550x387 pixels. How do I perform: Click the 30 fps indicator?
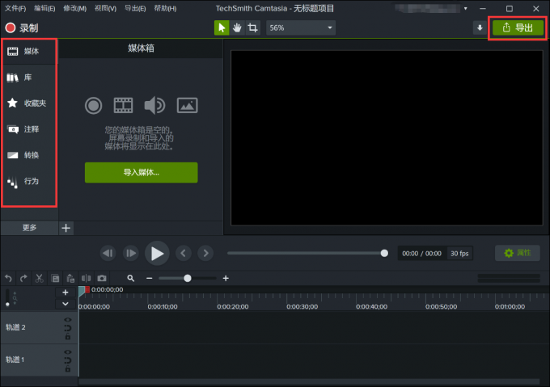pos(459,253)
